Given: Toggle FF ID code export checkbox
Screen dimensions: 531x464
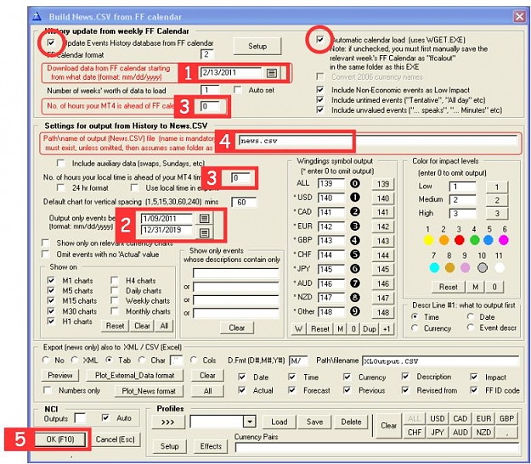Looking at the screenshot, I should (x=474, y=390).
